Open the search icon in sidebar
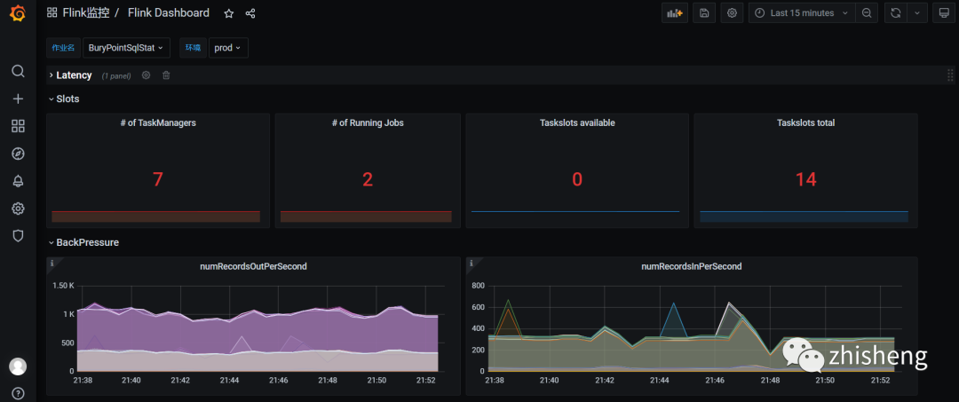Viewport: 959px width, 402px height. 19,71
